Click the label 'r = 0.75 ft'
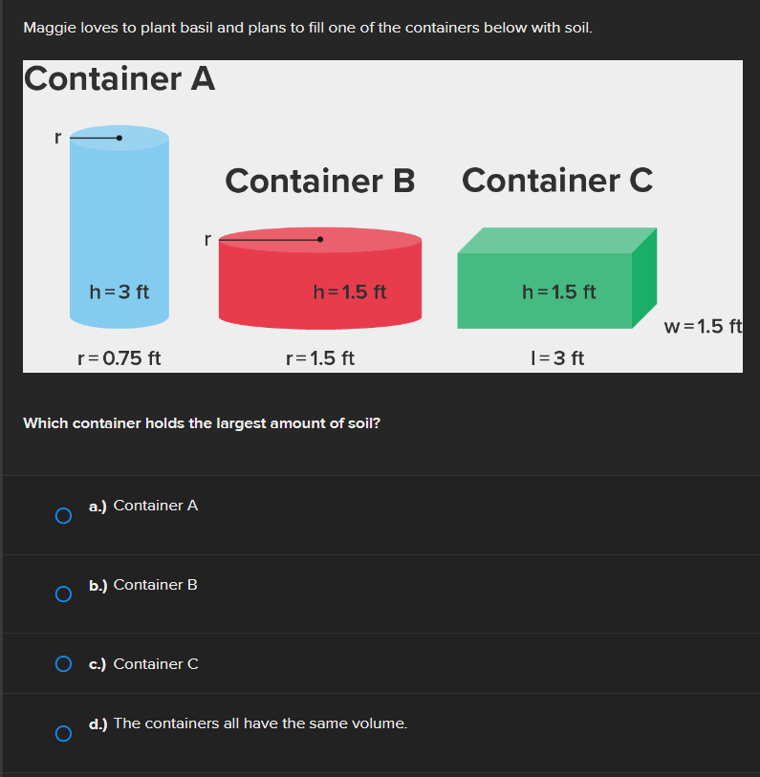 point(119,357)
